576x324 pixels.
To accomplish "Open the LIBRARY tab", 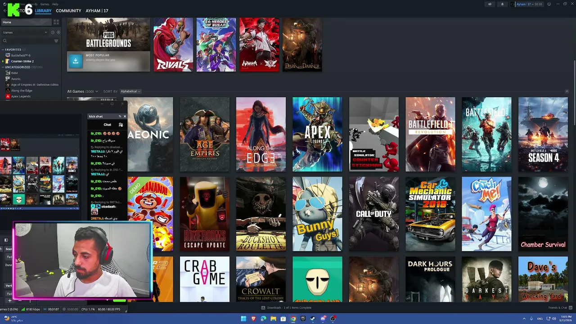I will coord(43,10).
